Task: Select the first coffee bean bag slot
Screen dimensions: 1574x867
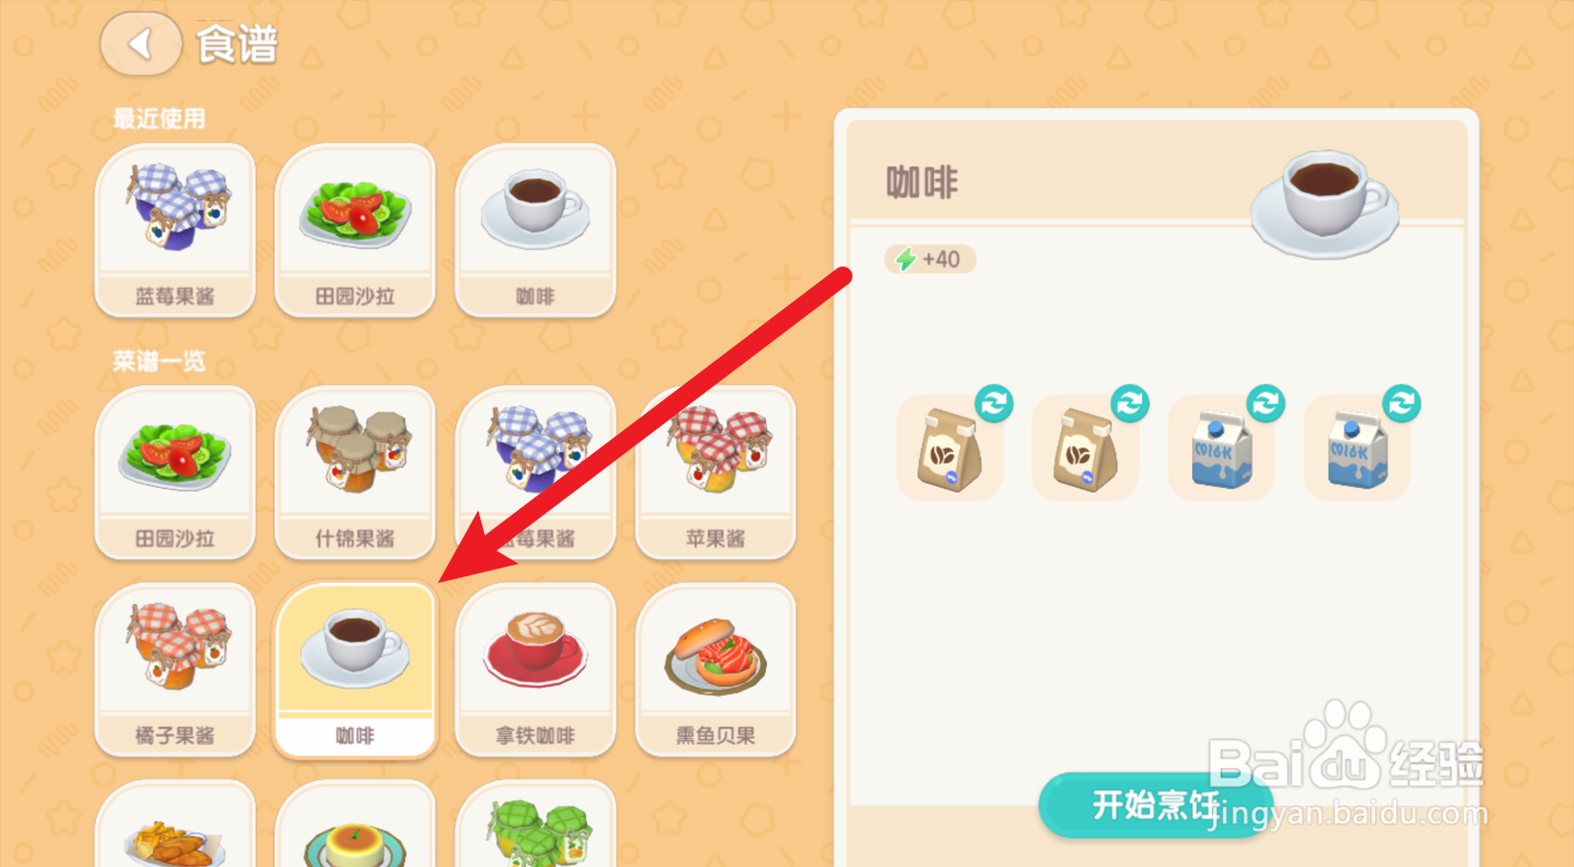Action: tap(949, 448)
